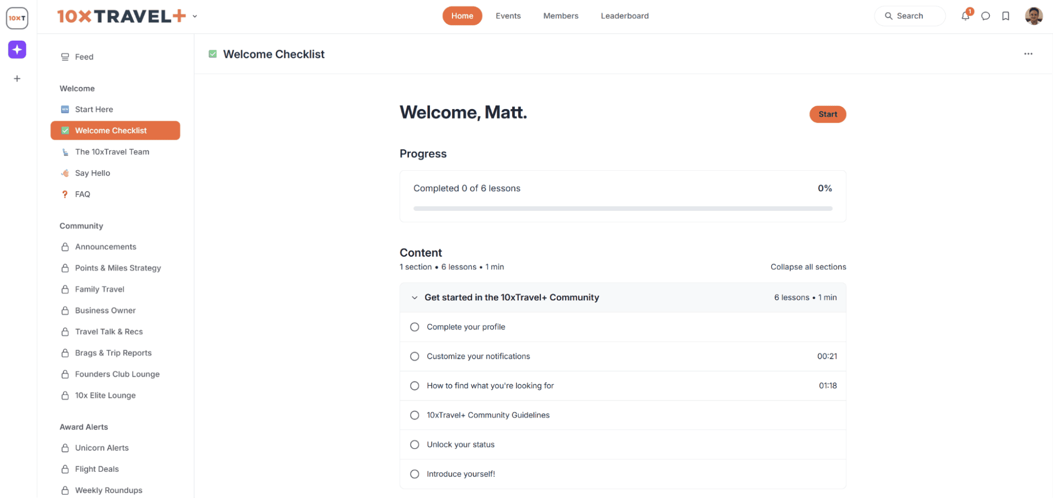Click the Search input field
The width and height of the screenshot is (1053, 498).
910,16
